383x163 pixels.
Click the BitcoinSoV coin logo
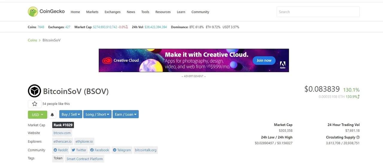(x=34, y=91)
